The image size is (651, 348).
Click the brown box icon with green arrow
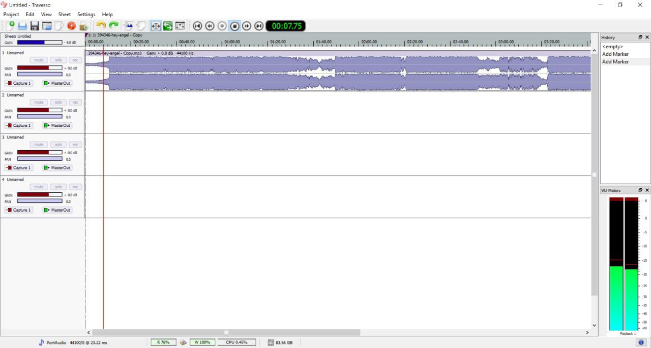[x=84, y=26]
